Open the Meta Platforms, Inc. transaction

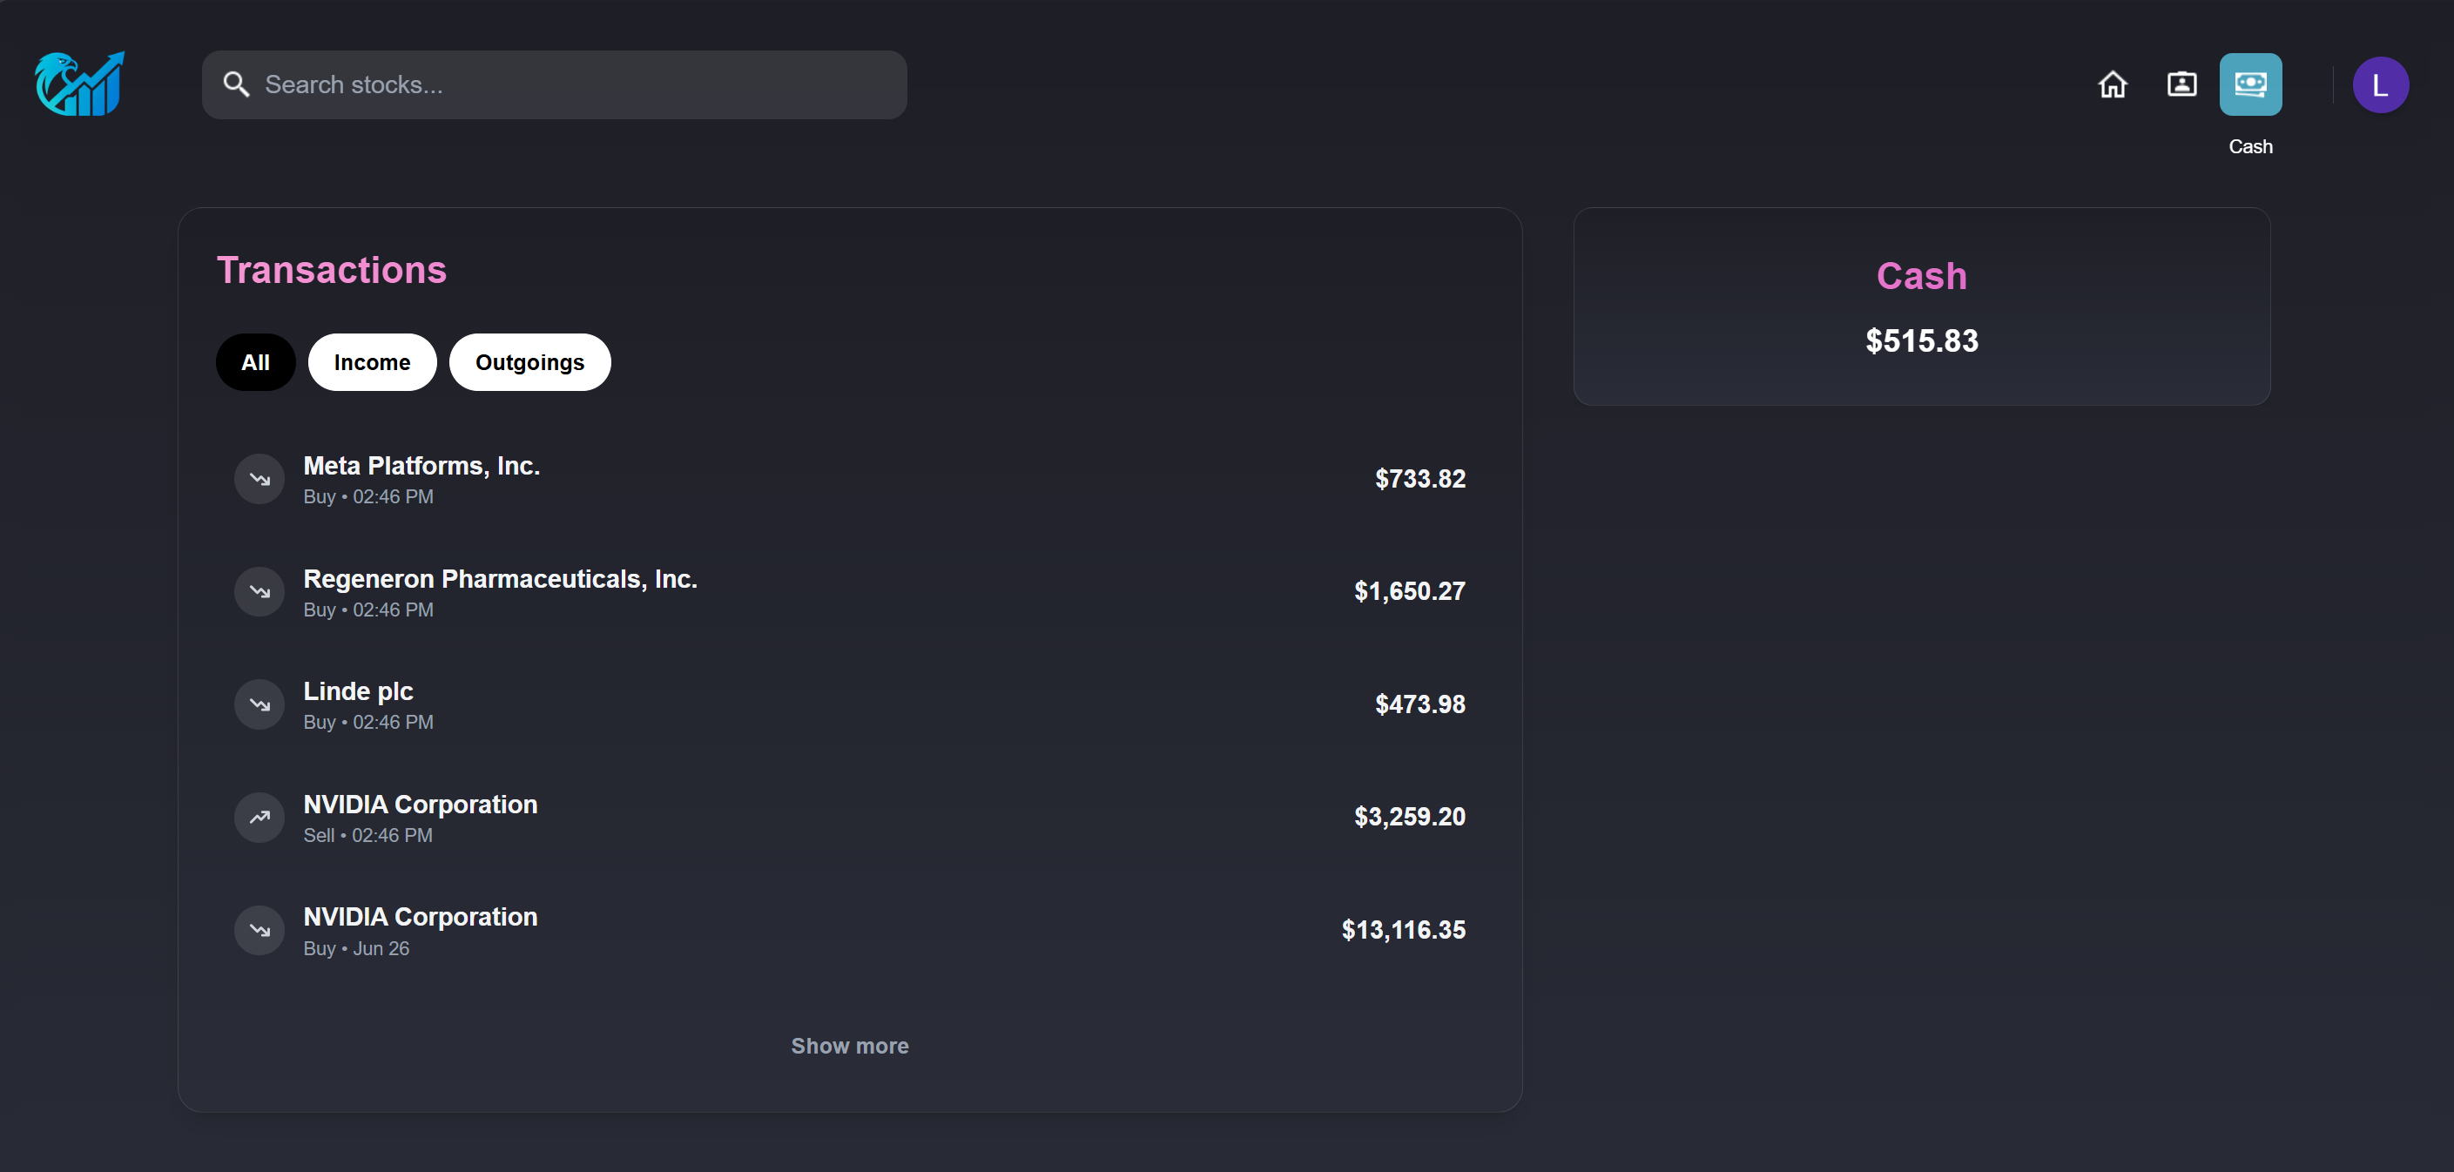point(850,478)
